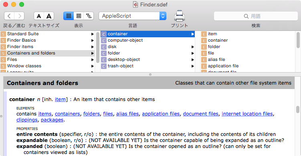Viewport: 301px width, 156px height.
Task: Follow the inherited item link
Action: (x=60, y=99)
